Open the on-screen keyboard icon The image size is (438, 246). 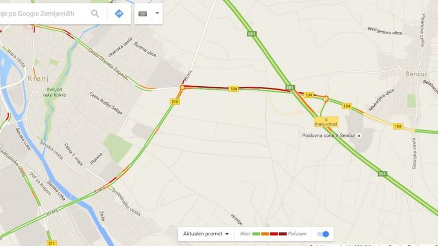[x=143, y=13]
